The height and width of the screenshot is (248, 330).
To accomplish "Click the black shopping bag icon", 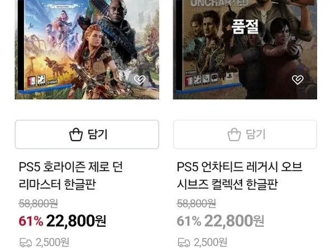I will coord(76,134).
